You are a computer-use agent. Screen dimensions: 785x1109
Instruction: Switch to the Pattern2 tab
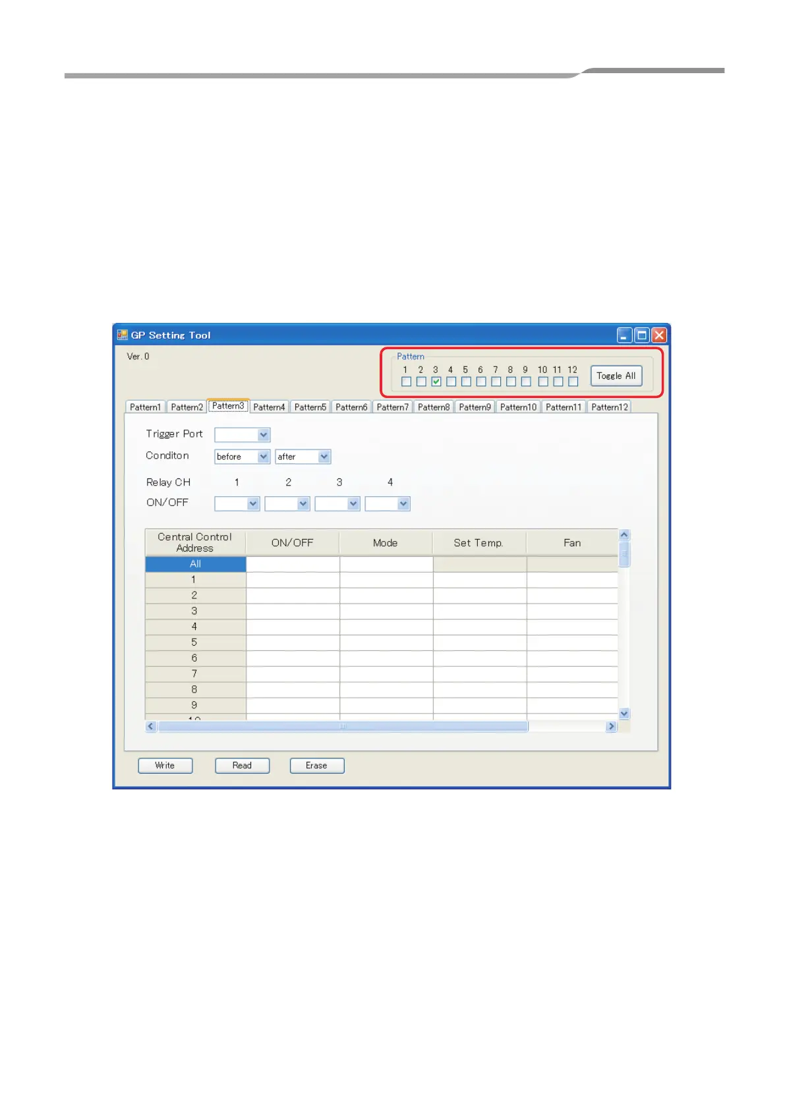(187, 407)
